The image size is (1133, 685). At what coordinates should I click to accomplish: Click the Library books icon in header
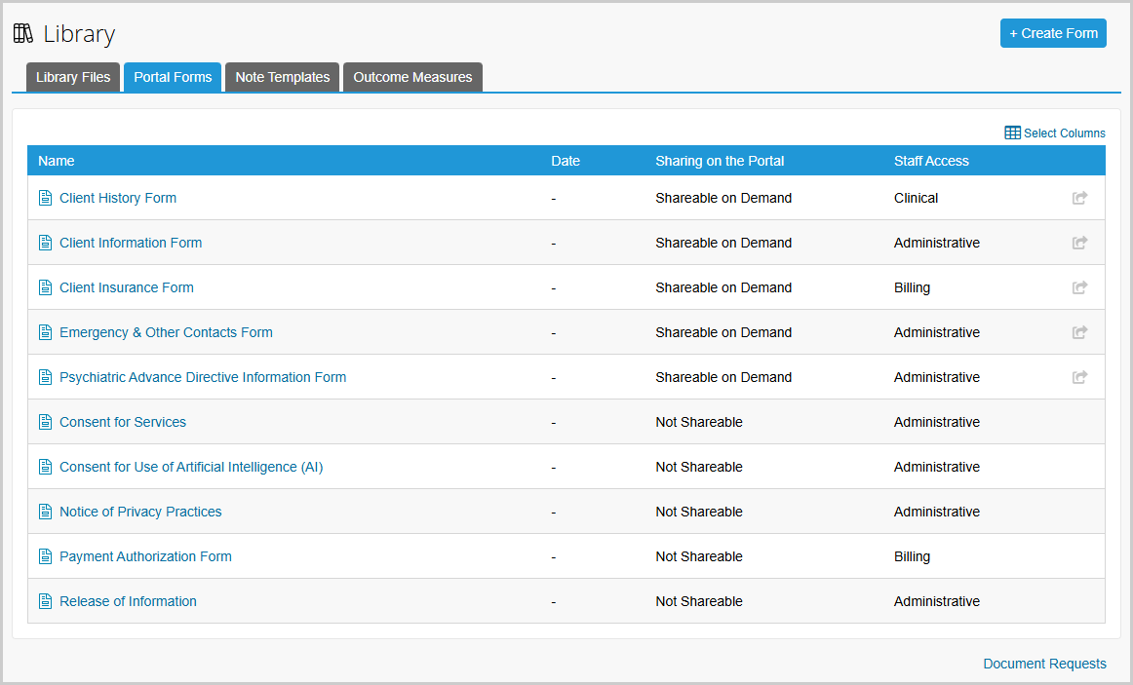click(x=23, y=34)
